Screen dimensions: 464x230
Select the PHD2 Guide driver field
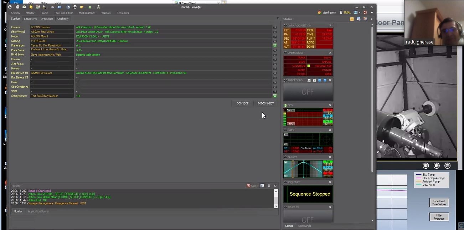pyautogui.click(x=52, y=41)
